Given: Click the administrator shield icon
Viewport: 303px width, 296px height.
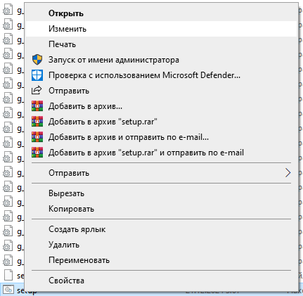Looking at the screenshot, I should pos(37,60).
